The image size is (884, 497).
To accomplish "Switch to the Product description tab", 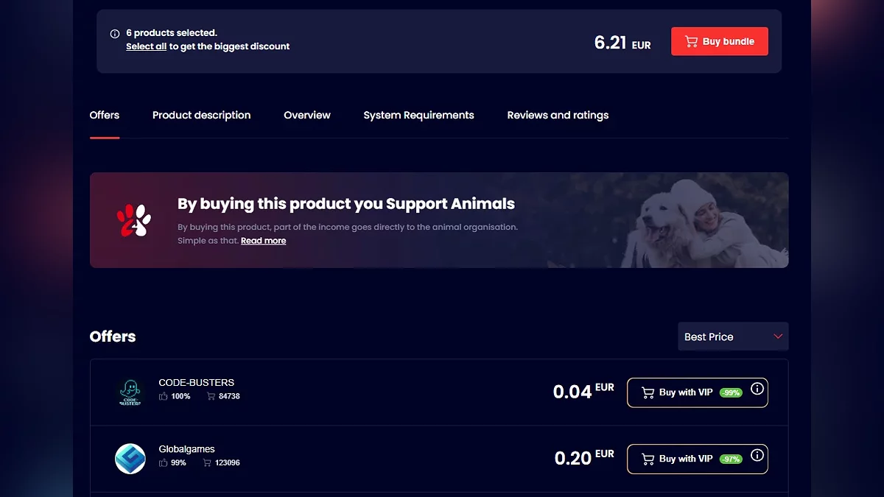I will (201, 115).
